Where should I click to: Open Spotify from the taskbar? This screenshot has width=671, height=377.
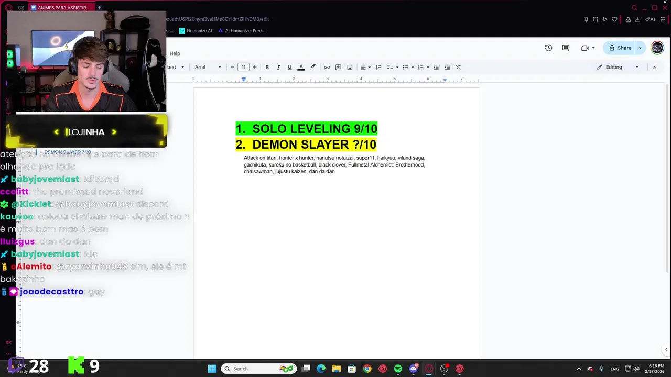click(x=398, y=369)
